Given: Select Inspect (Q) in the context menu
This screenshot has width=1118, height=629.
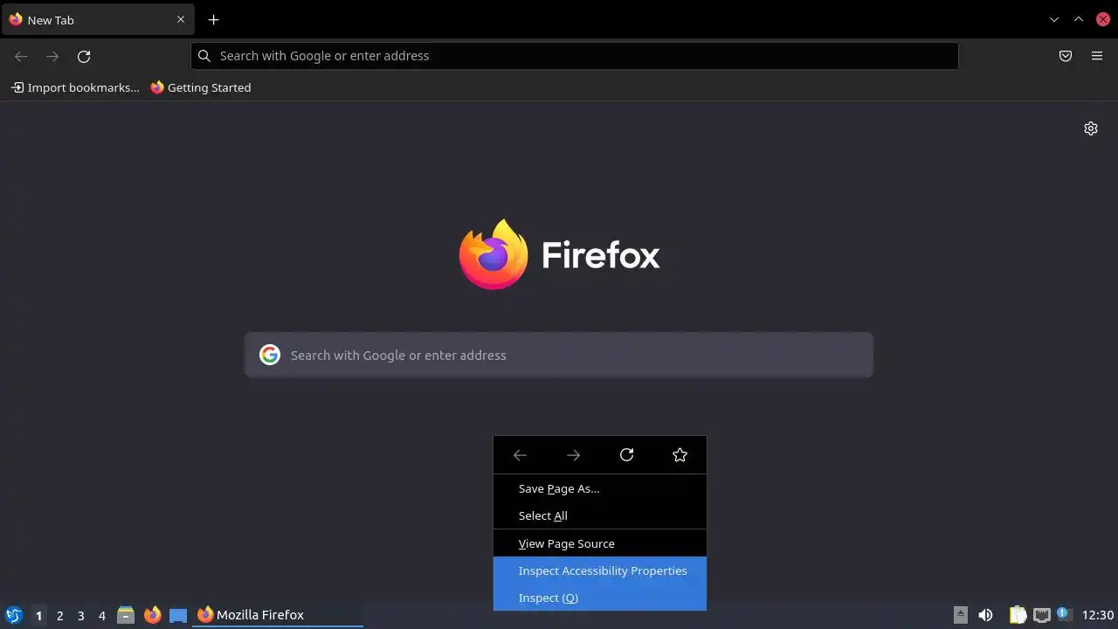Looking at the screenshot, I should (x=600, y=598).
